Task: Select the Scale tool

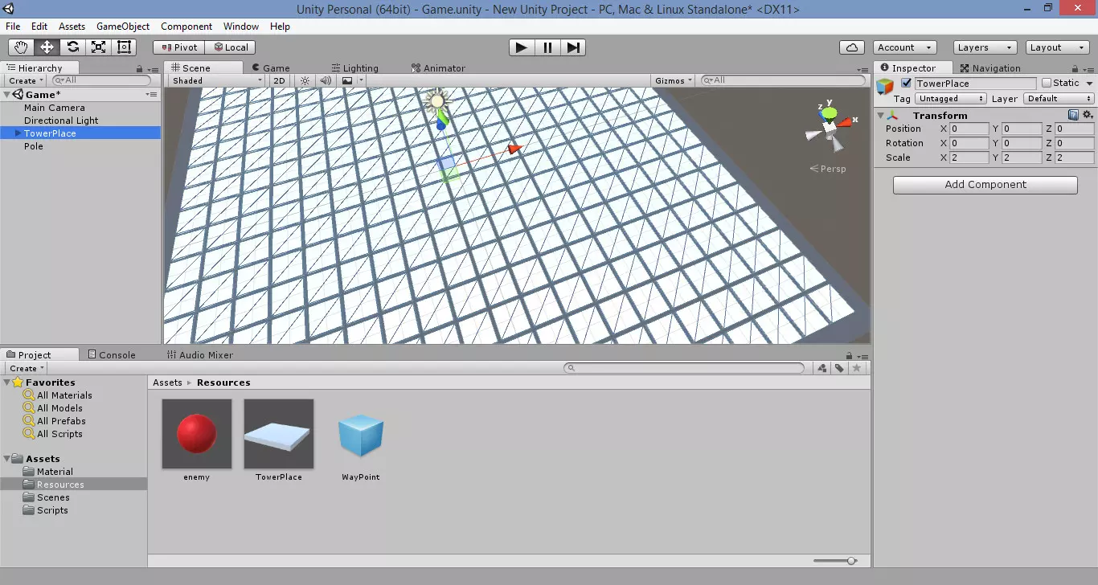Action: click(98, 47)
